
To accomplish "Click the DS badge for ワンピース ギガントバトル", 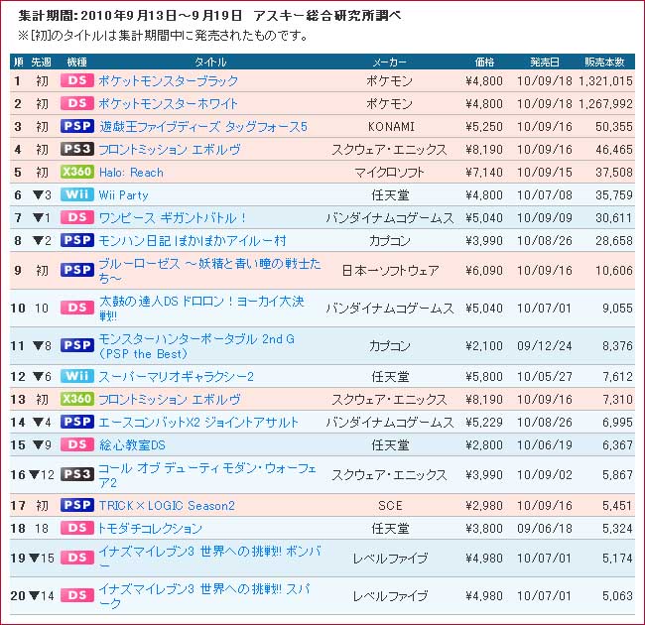I will [77, 217].
